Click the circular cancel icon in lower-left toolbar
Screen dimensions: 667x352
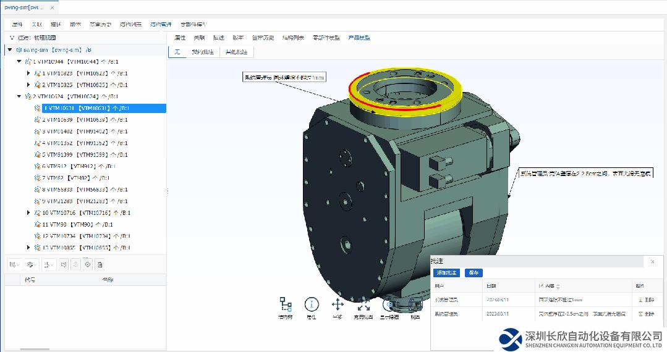88,264
